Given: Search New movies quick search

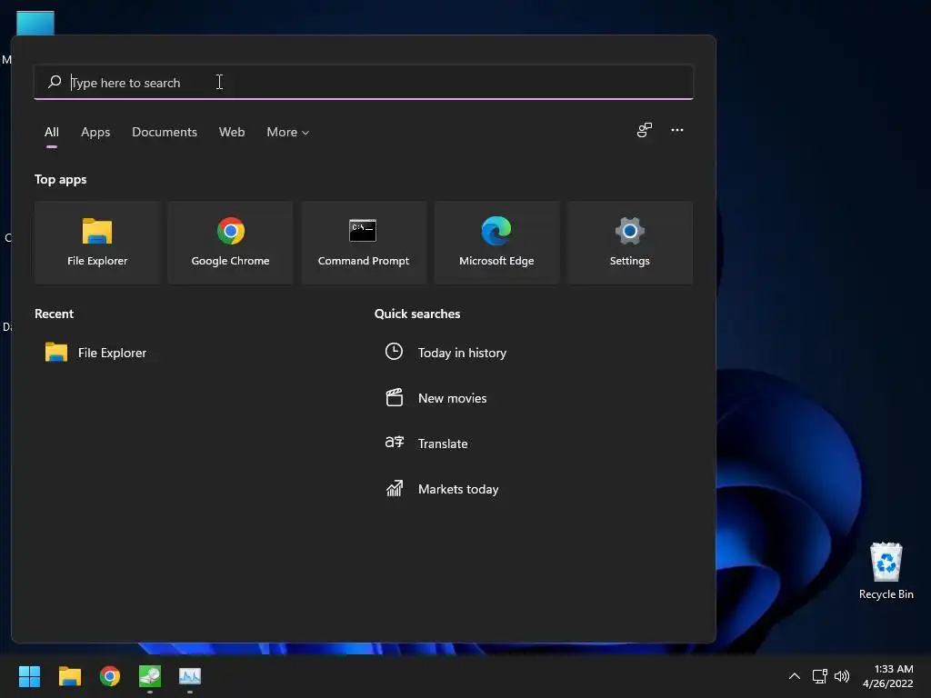Looking at the screenshot, I should click(x=453, y=398).
